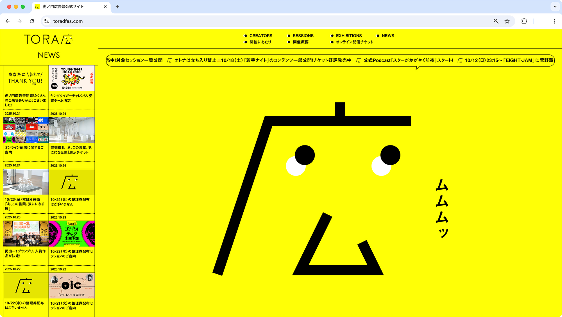Open the browser extensions puzzle icon
562x317 pixels.
pyautogui.click(x=524, y=21)
